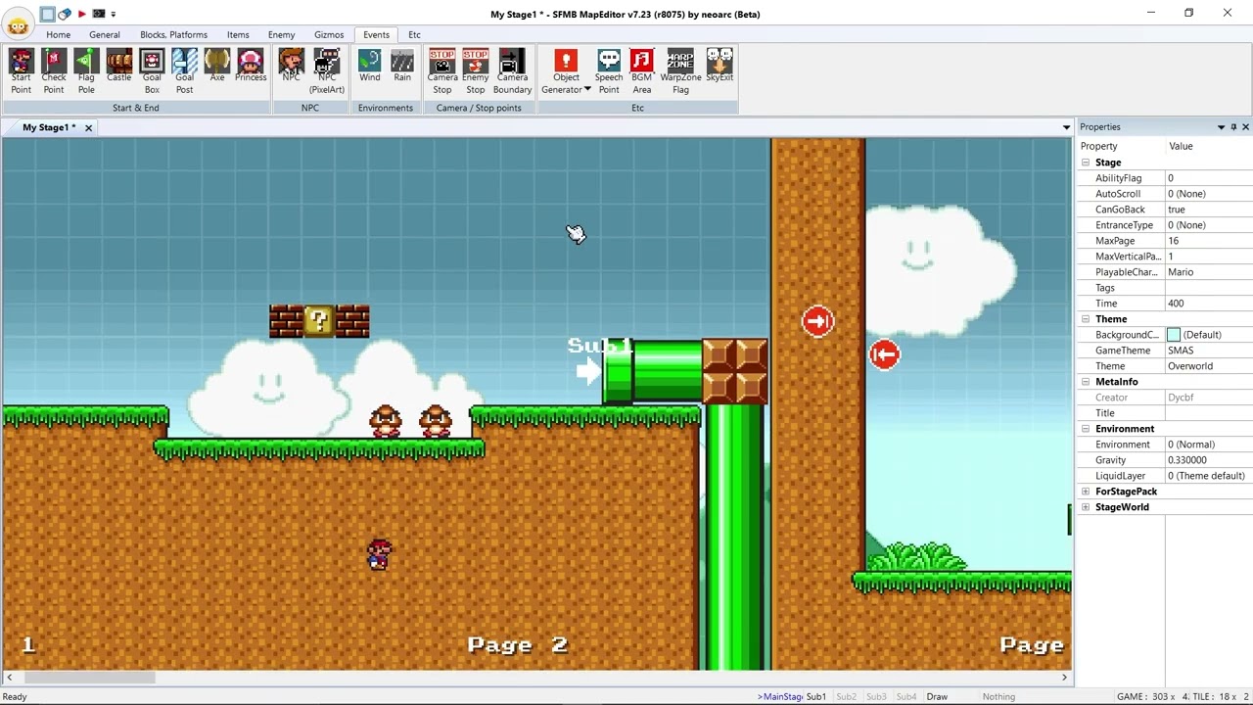Select the Enemy Stop tool
Screen dimensions: 1253x705
point(475,71)
